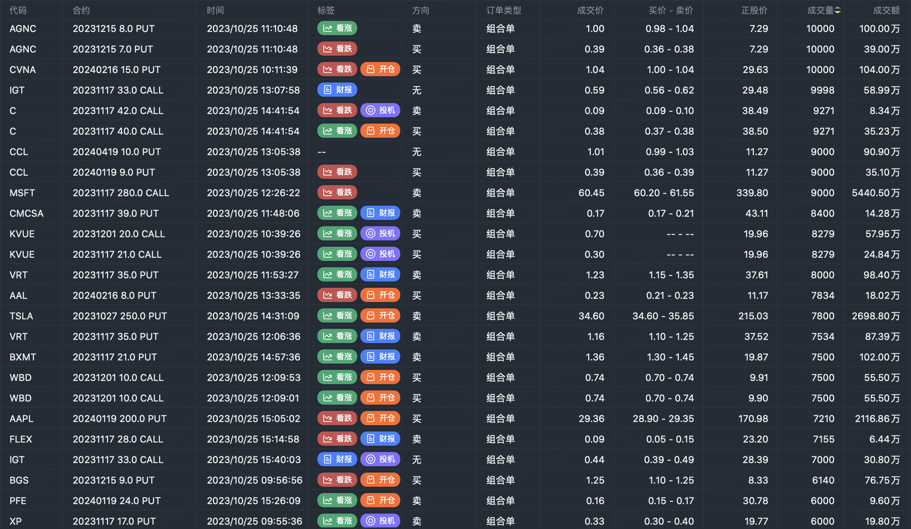Click the 正股价 column header

[754, 10]
